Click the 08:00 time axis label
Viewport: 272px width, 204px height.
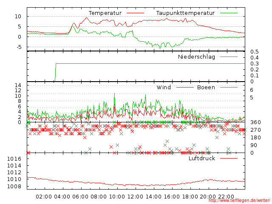[99, 197]
